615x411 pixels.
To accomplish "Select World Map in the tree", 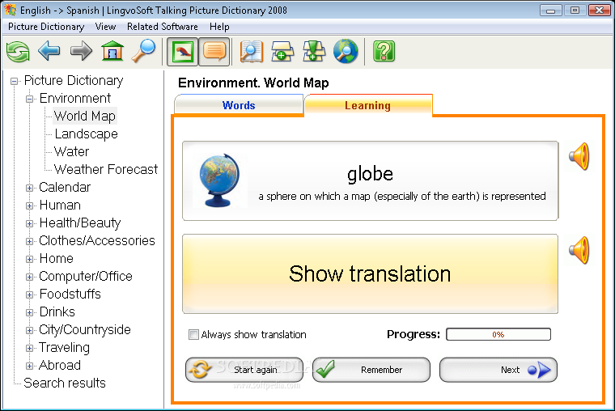I will pyautogui.click(x=85, y=116).
